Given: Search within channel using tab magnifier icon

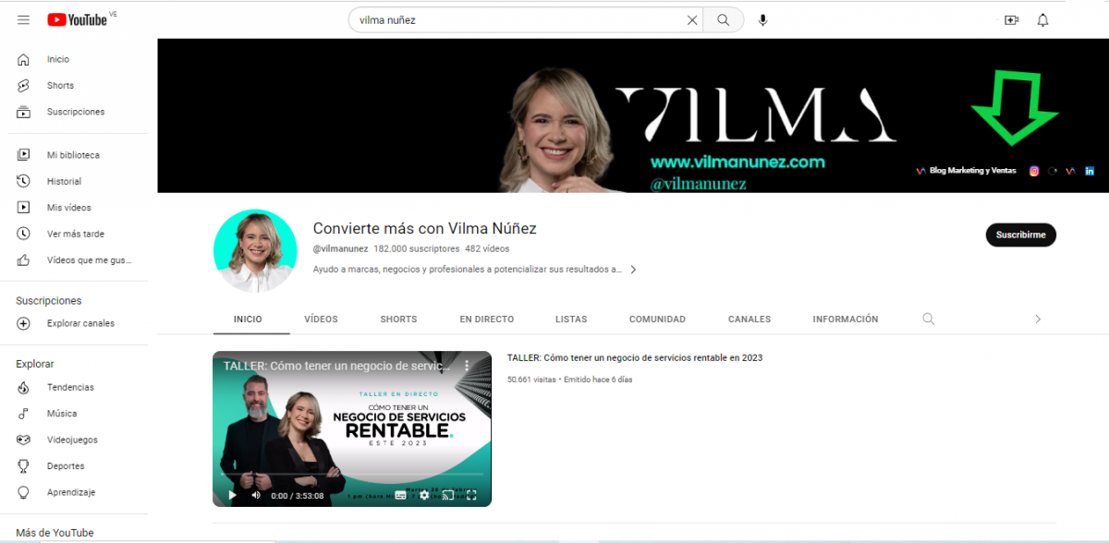Looking at the screenshot, I should point(928,319).
